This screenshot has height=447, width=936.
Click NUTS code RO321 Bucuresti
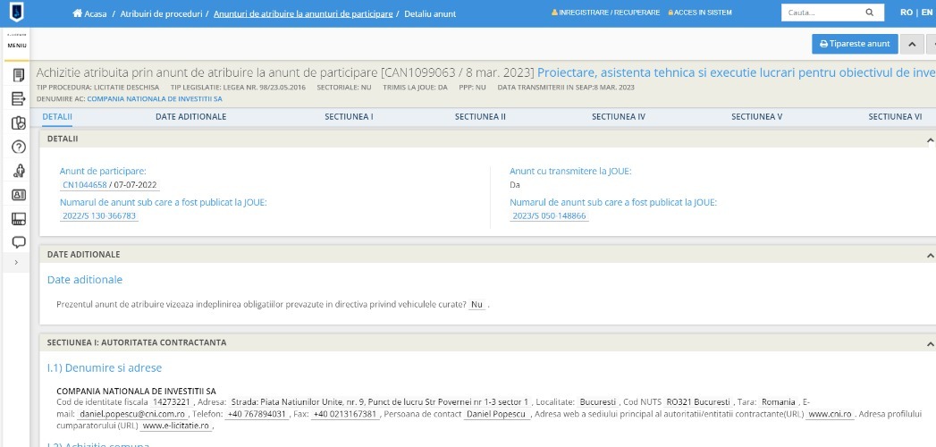coord(698,401)
